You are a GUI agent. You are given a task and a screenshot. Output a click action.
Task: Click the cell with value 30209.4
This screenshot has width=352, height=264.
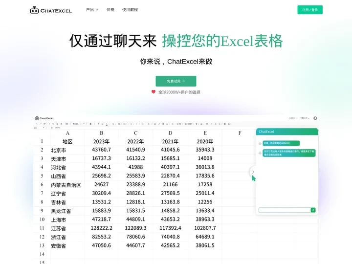click(x=102, y=193)
